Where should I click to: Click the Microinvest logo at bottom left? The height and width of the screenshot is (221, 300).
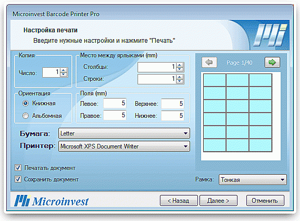[x=52, y=201]
